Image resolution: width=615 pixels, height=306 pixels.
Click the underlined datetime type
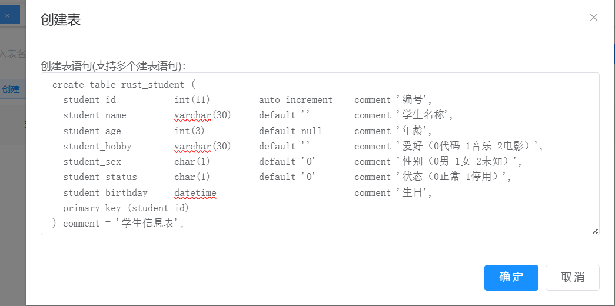click(195, 192)
